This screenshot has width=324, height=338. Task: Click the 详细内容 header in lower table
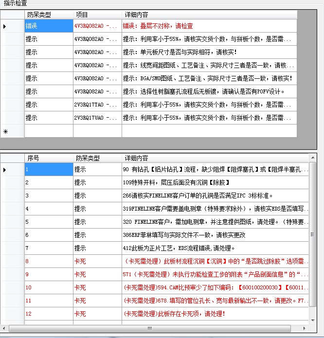tap(215, 158)
